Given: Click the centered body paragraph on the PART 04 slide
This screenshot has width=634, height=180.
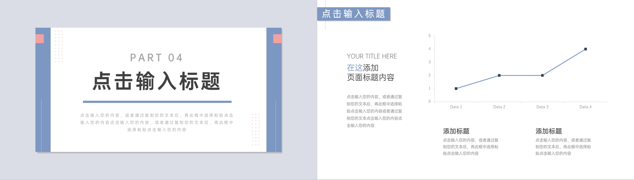Looking at the screenshot, I should pyautogui.click(x=157, y=122).
